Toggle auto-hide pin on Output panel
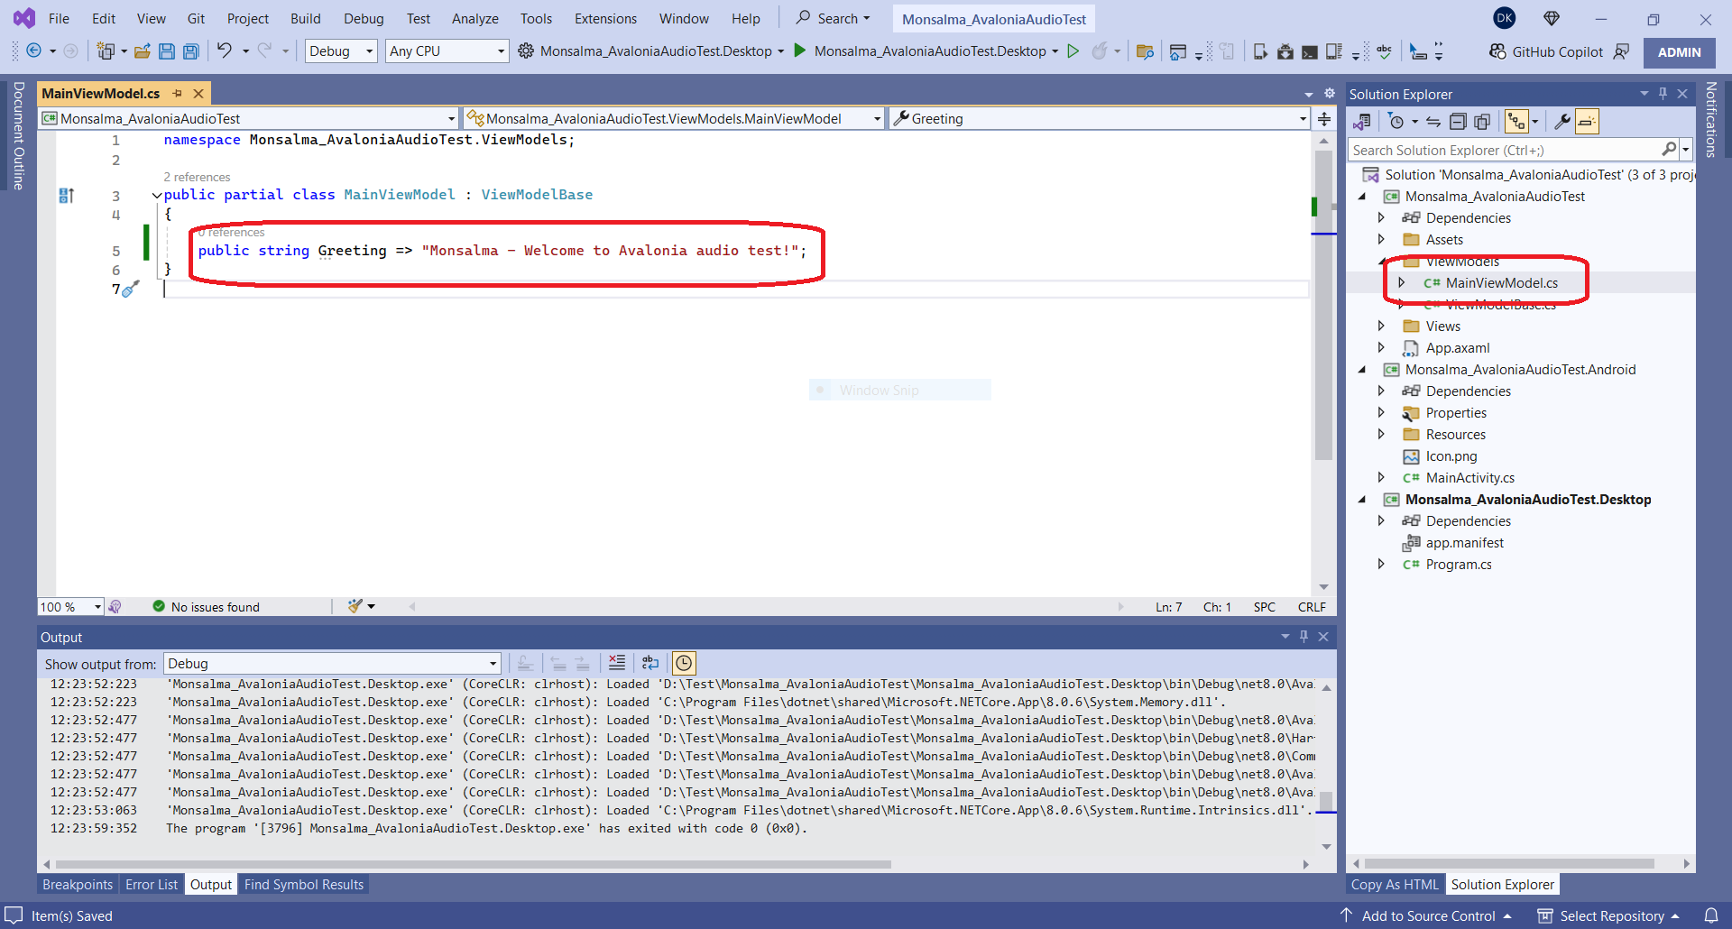Screen dimensions: 1732x929 [1304, 637]
